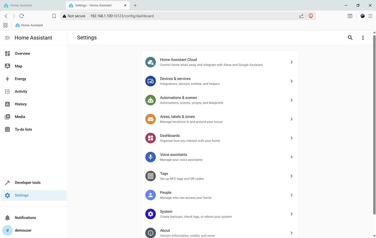Screen dimensions: 376x238
Task: Switch to the first Home Assistant browser tab
Action: point(32,5)
